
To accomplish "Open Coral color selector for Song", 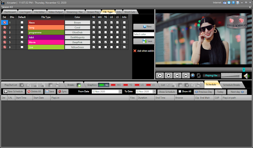I will point(77,27).
